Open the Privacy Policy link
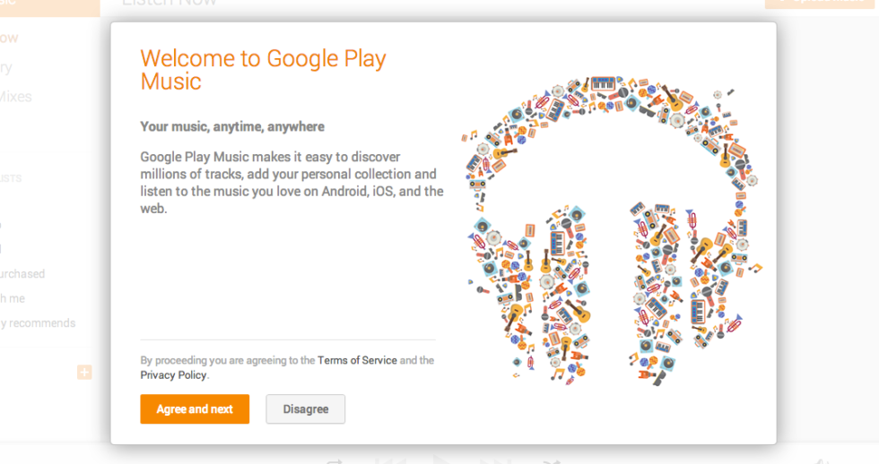The image size is (879, 464). coord(173,375)
